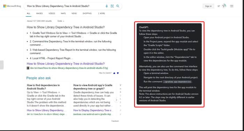Image resolution: width=244 pixels, height=131 pixels.
Task: Select the SHOPPING tab
Action: point(87,14)
